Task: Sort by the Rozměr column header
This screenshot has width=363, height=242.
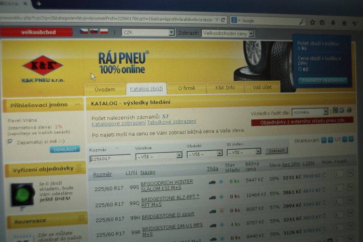Action: tap(102, 174)
